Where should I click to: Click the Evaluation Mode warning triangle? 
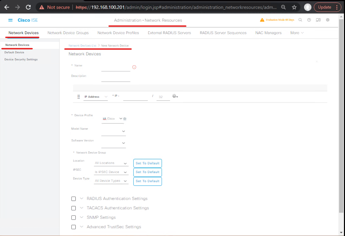(x=262, y=20)
